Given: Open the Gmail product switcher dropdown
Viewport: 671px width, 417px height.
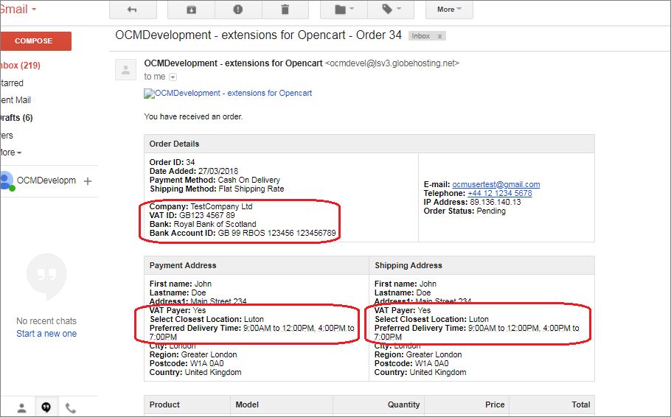Looking at the screenshot, I should point(18,10).
